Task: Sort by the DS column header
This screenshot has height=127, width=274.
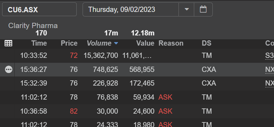Action: [x=206, y=43]
